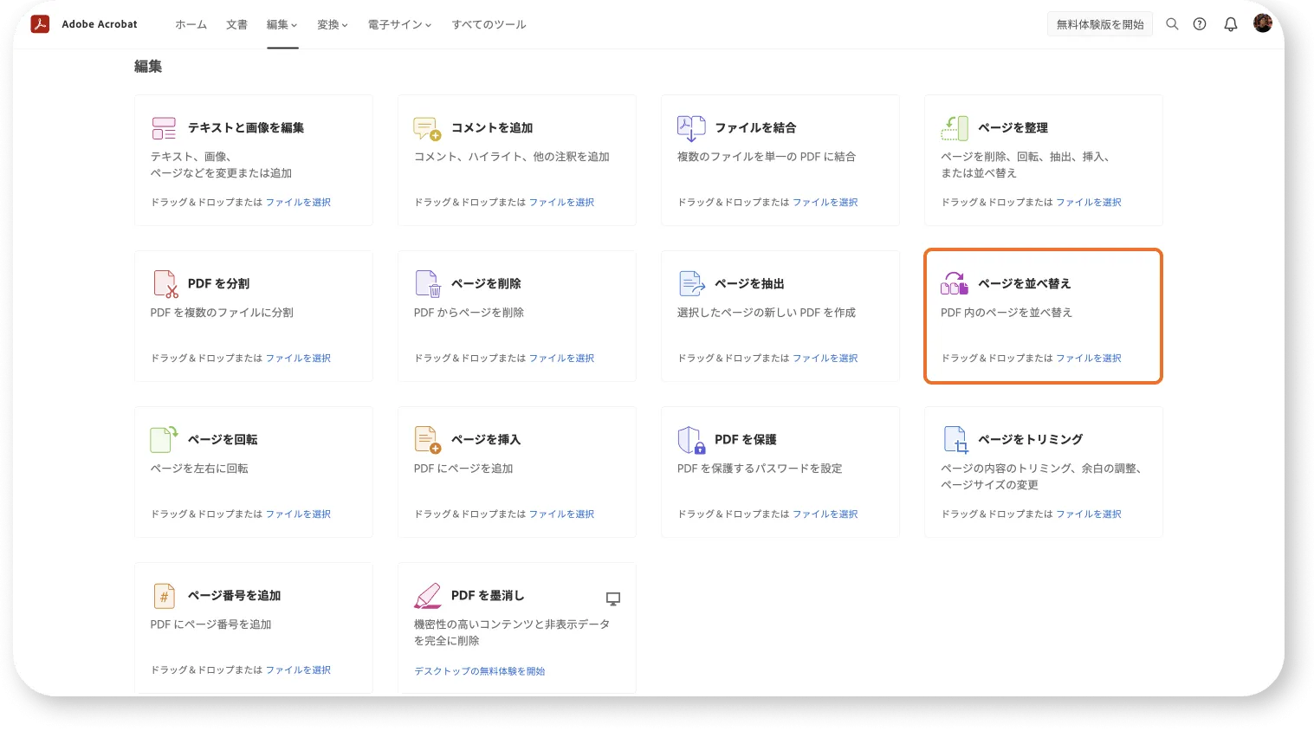Click description PDF を複数のファイルに分割

click(x=222, y=313)
